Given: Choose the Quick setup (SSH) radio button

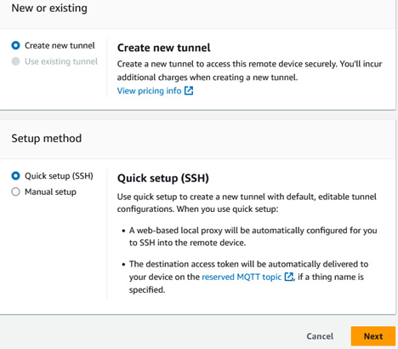Looking at the screenshot, I should [x=15, y=176].
